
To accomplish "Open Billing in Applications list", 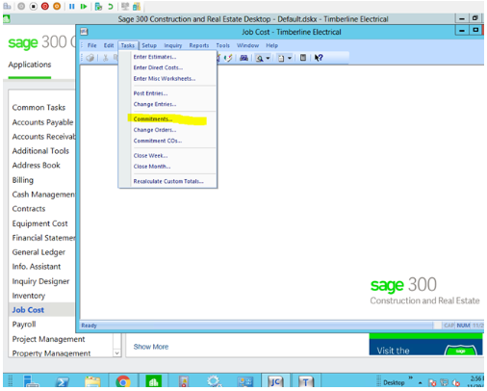I will 23,180.
